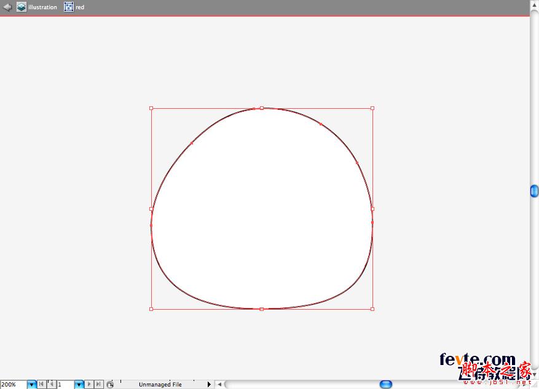
Task: Click the vertical scrollbar up arrow
Action: tap(534, 5)
